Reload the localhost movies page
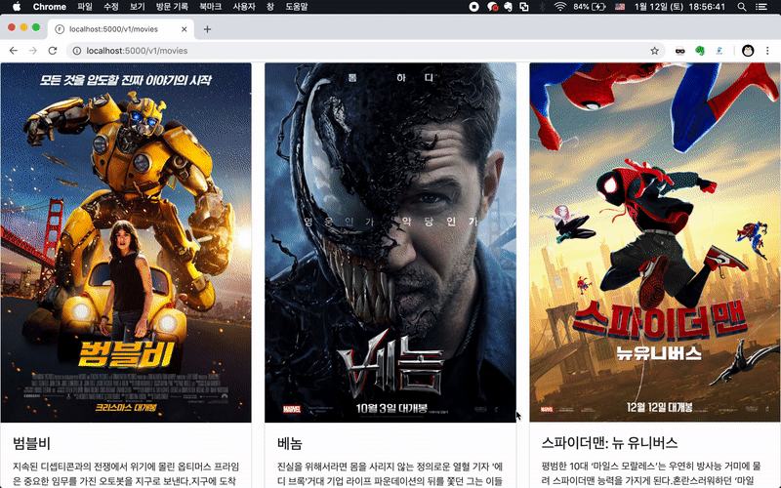This screenshot has width=781, height=488. [x=53, y=51]
